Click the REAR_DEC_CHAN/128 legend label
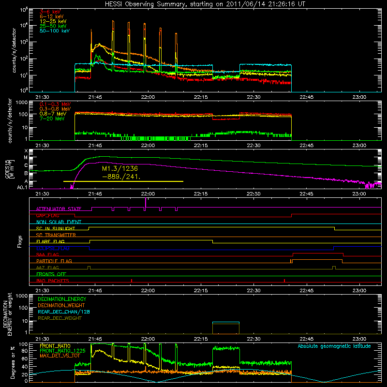The height and width of the screenshot is (387, 387). click(x=64, y=312)
